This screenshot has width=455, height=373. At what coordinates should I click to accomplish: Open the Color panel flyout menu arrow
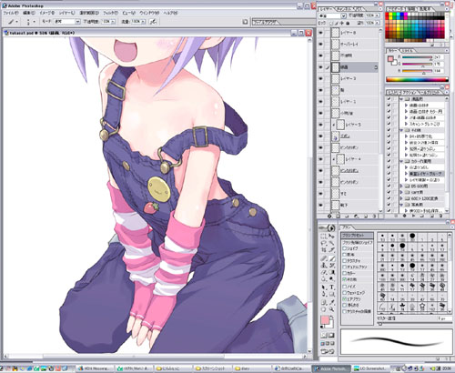click(447, 51)
